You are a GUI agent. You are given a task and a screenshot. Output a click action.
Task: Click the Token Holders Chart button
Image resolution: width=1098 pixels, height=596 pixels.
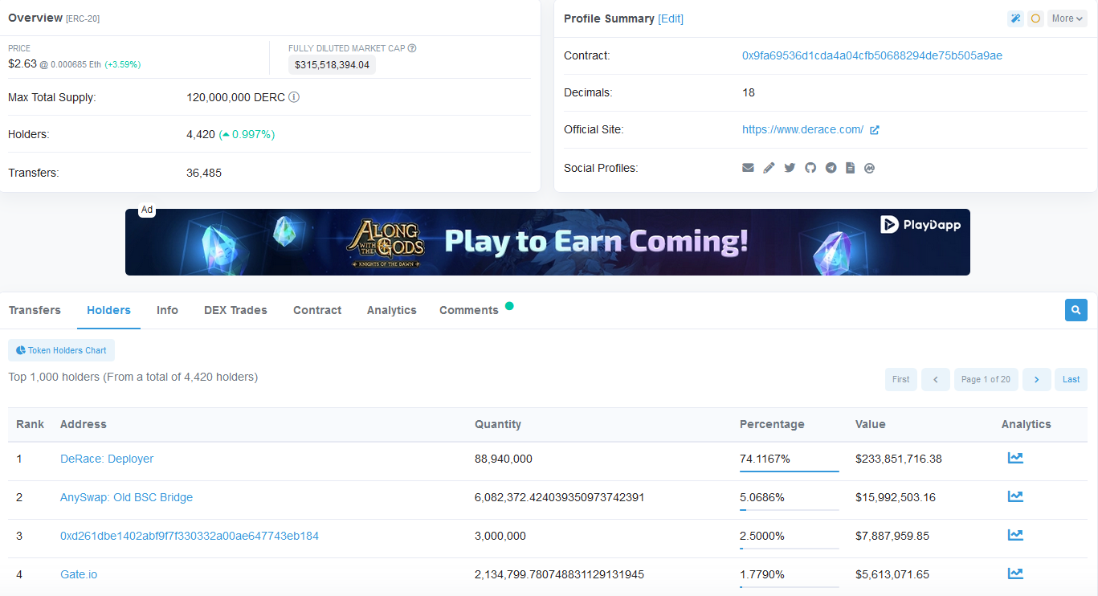pyautogui.click(x=61, y=350)
